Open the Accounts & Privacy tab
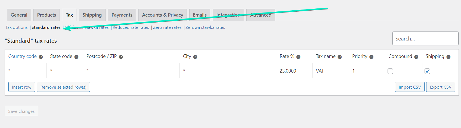The image size is (461, 128). pos(163,15)
